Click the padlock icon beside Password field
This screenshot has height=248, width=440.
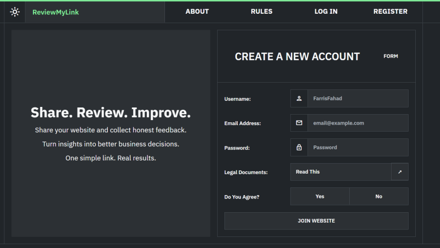[299, 148]
